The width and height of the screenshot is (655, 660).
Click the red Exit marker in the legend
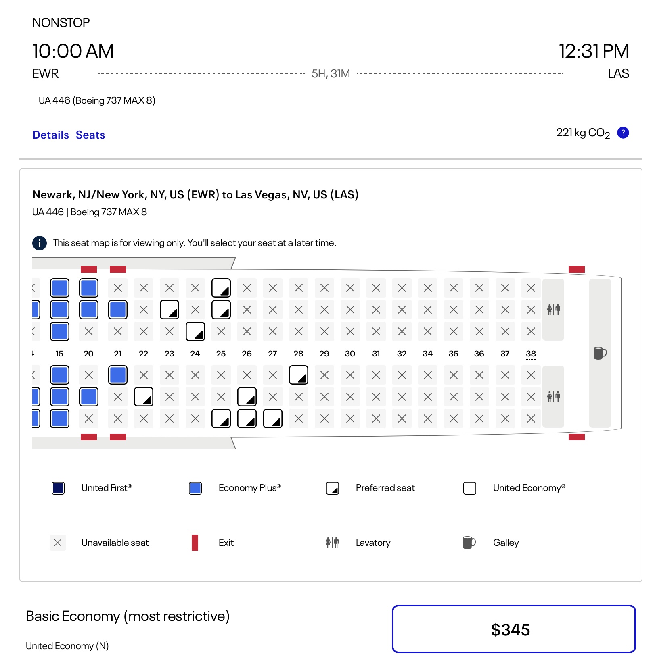(x=195, y=543)
